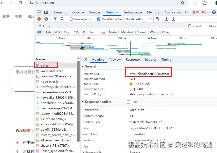Screen dimensions: 217x153
Task: Open network search magnifier
Action: pyautogui.click(x=62, y=19)
